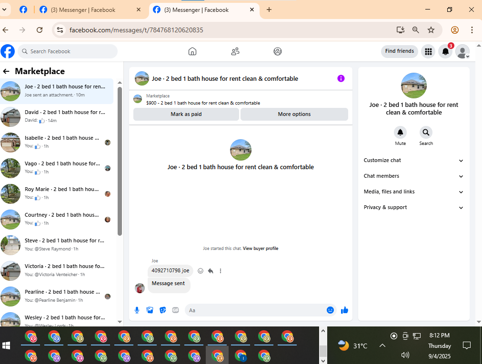Viewport: 482px width, 364px height.
Task: Click the conversation list scrollbar
Action: [x=120, y=161]
